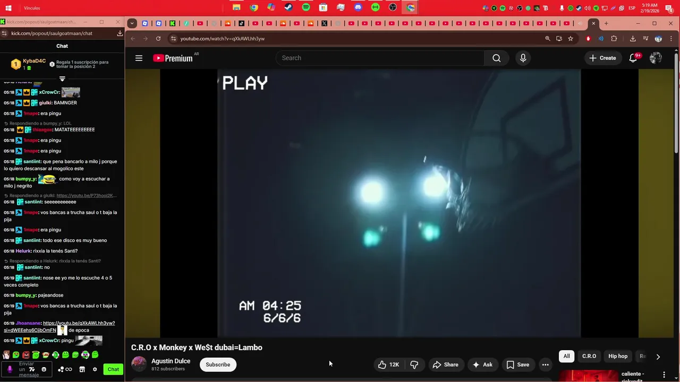The image size is (680, 382).
Task: Open Agustin Dulce channel name link
Action: coord(171,361)
